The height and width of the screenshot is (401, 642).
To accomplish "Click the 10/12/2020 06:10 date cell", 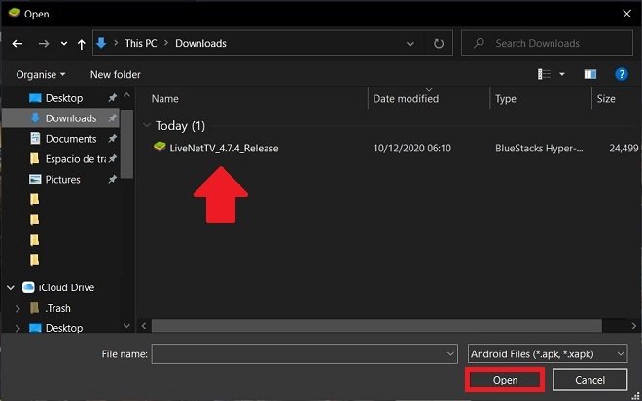I will point(411,148).
